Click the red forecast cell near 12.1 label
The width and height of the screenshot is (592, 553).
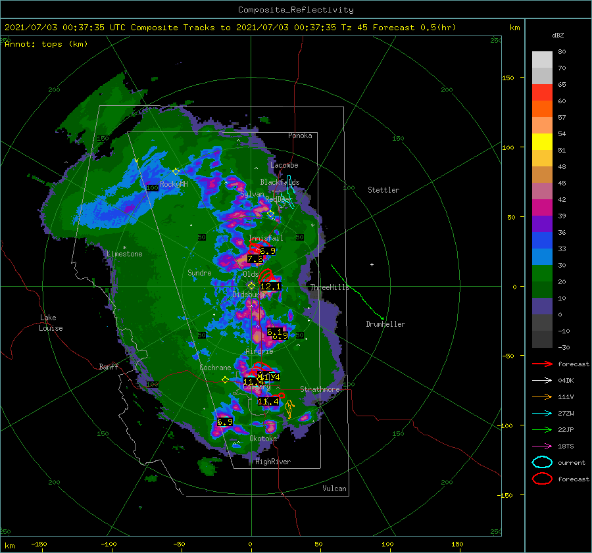pyautogui.click(x=266, y=275)
